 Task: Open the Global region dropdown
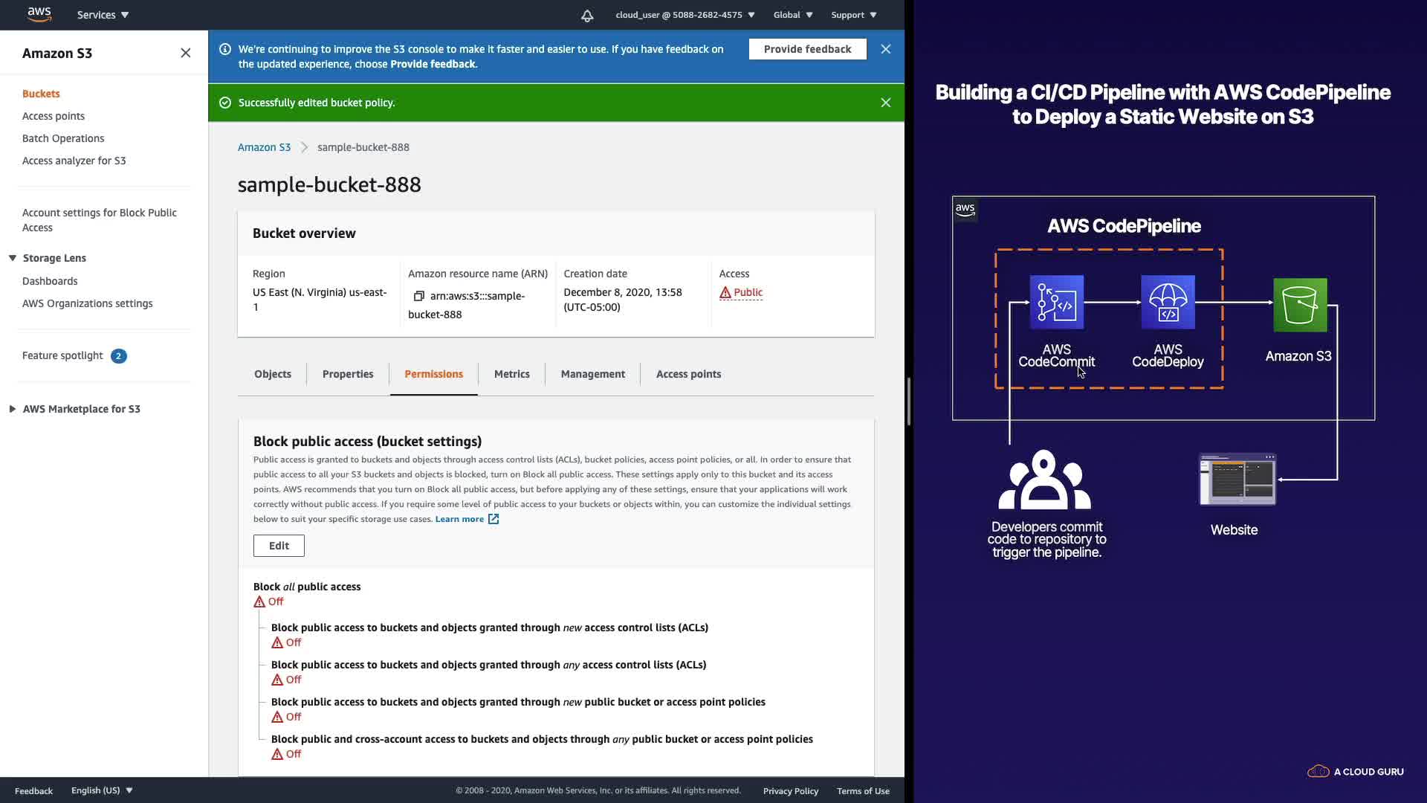tap(792, 15)
